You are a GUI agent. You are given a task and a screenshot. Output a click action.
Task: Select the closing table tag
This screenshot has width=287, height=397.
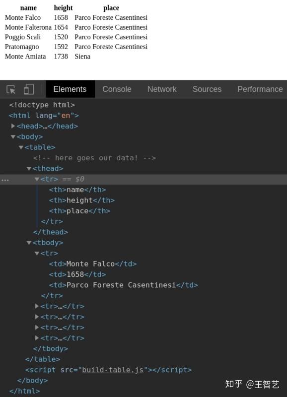[43, 359]
